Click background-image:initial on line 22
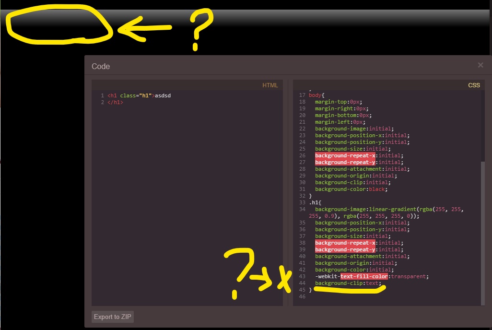Screen dimensions: 492x330 point(354,129)
